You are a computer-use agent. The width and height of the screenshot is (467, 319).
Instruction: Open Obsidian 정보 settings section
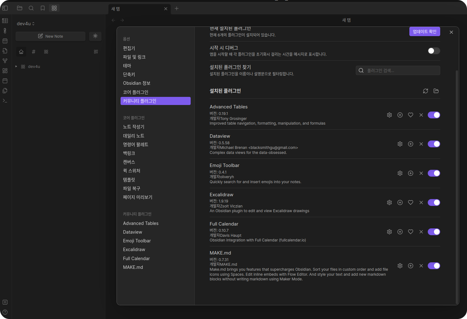point(155,83)
